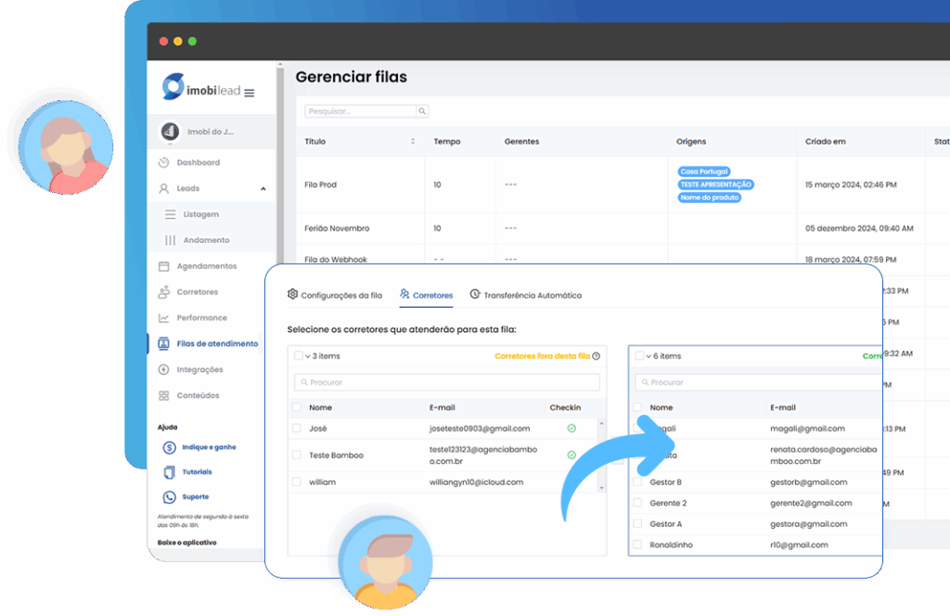
Task: Click the Suporte WhatsApp icon
Action: click(170, 497)
